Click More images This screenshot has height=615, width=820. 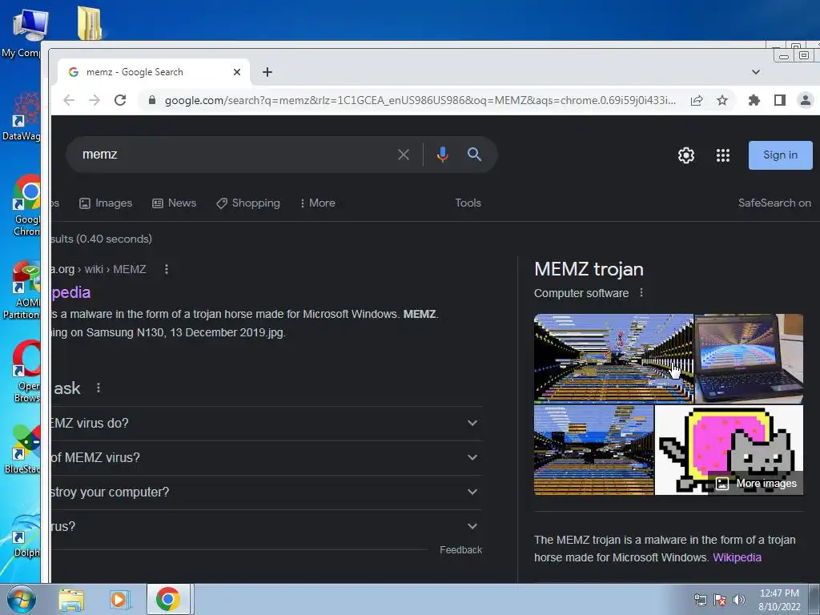point(756,483)
